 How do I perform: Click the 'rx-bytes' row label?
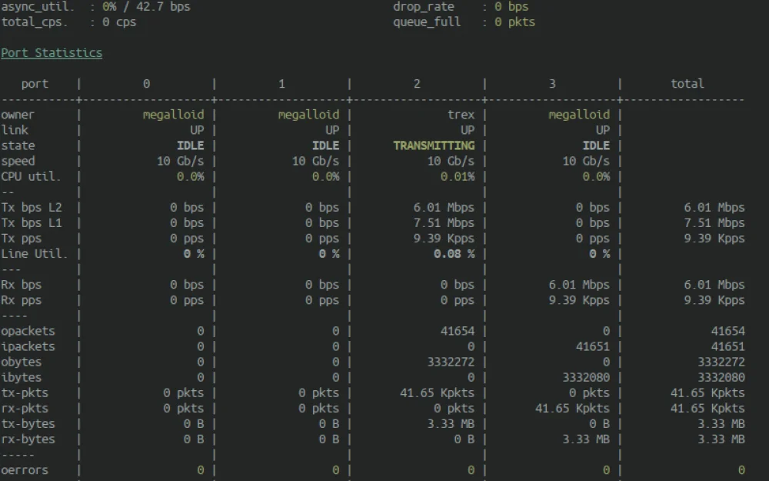pos(28,439)
